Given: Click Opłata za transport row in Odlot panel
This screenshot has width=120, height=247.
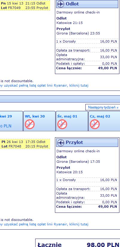Looking at the screenshot, I should (87, 50).
